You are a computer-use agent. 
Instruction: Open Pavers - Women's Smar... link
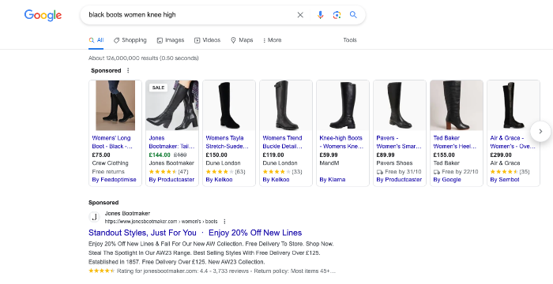coord(399,142)
